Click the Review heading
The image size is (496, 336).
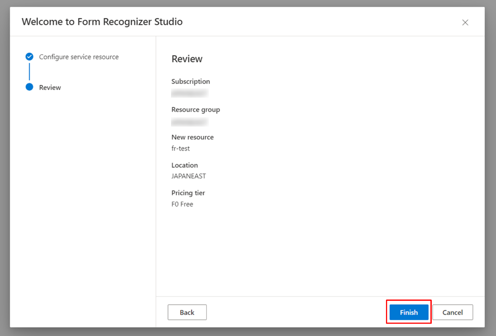187,59
